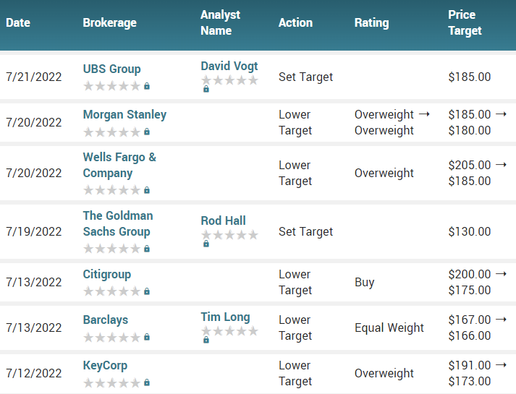This screenshot has height=394, width=516.
Task: Click the lock icon beside Barclays star rating
Action: (x=147, y=337)
